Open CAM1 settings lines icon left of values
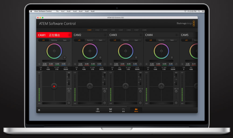233x138 pixels. [x=39, y=64]
